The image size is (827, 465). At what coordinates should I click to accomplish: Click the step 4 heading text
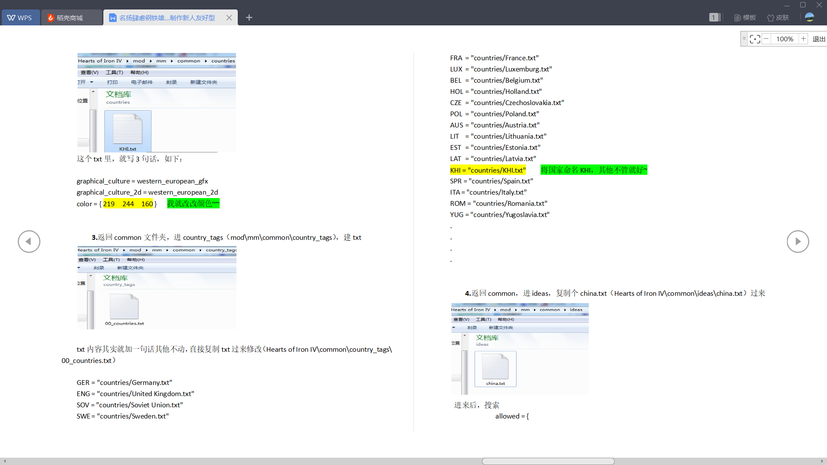click(615, 293)
